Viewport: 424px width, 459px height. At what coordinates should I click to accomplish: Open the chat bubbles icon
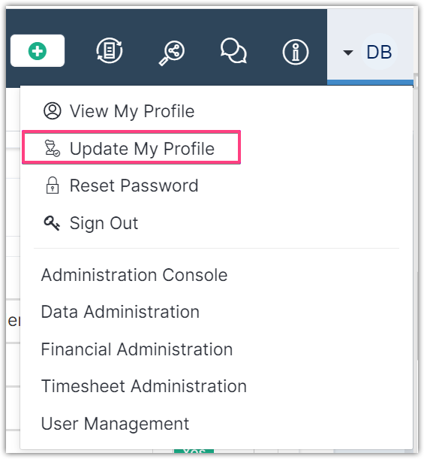click(233, 51)
